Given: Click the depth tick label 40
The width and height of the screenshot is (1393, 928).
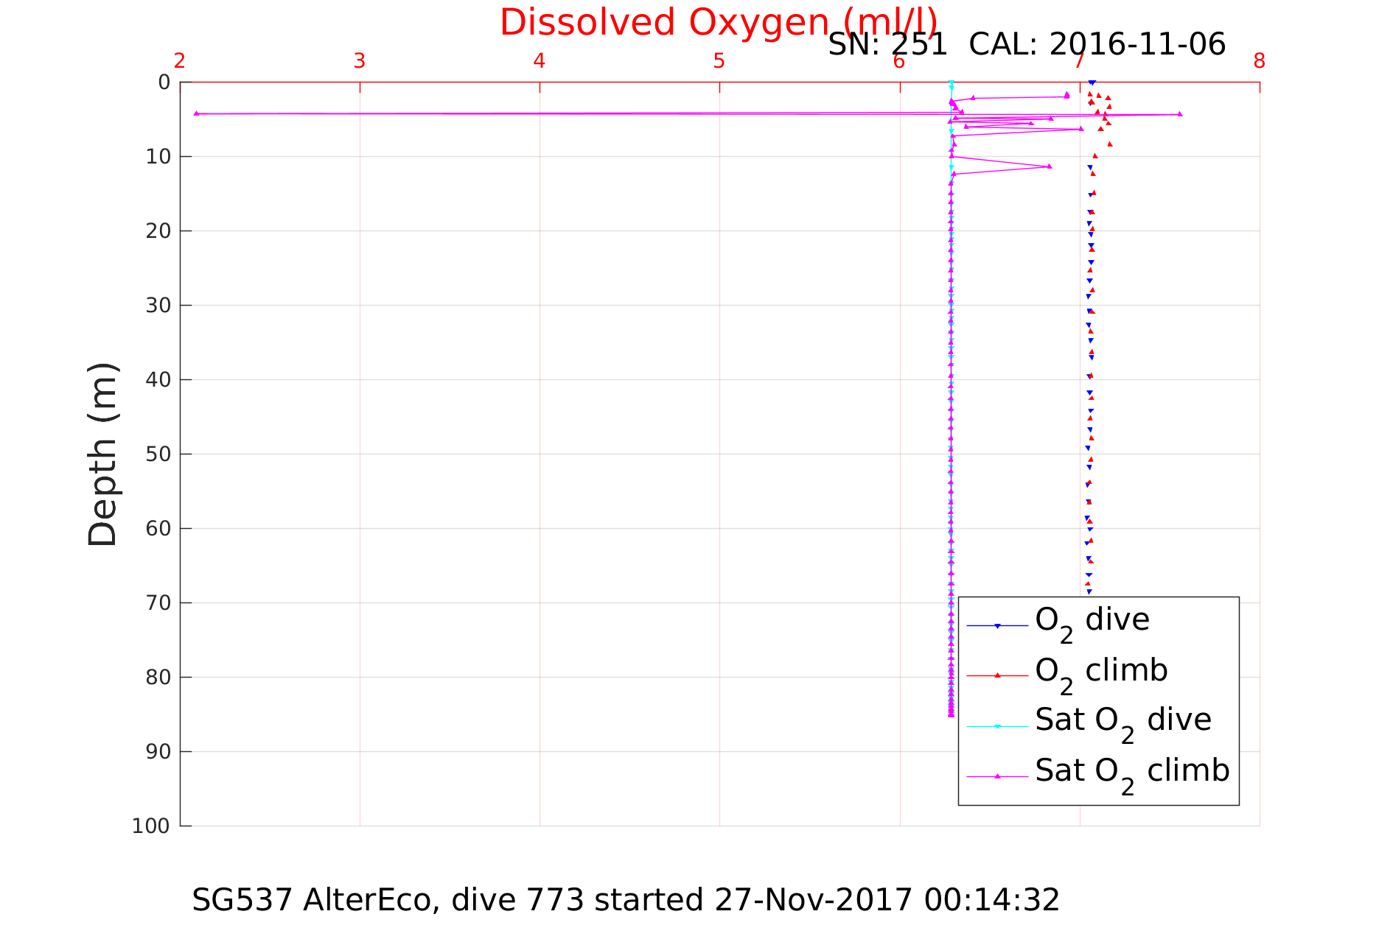Looking at the screenshot, I should [158, 380].
